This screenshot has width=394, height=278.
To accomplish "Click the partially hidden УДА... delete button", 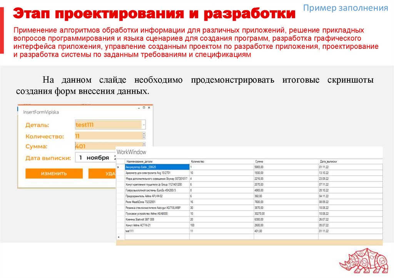I will click(102, 173).
